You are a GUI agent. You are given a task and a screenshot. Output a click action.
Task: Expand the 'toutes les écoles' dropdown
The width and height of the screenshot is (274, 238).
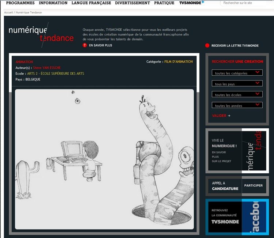pos(237,94)
